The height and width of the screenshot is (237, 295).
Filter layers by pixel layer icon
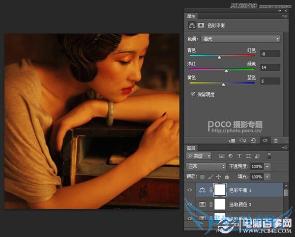(x=222, y=156)
